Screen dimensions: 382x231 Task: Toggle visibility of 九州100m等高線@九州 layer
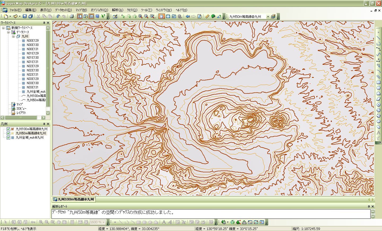(x=8, y=129)
